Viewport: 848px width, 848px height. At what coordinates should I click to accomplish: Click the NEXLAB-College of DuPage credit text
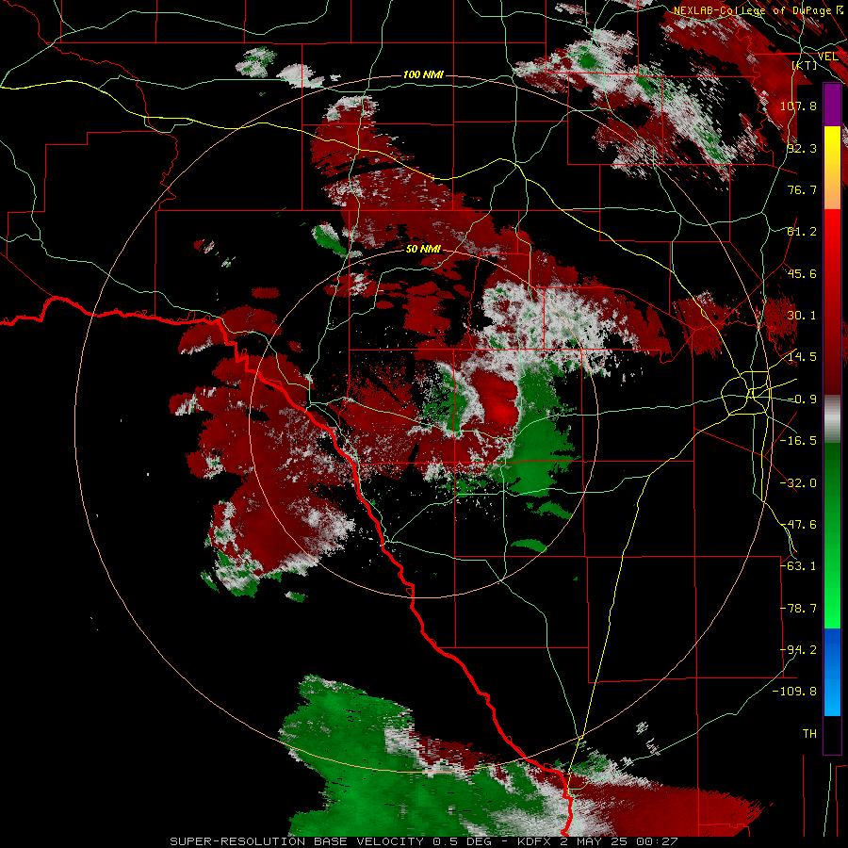pos(758,10)
